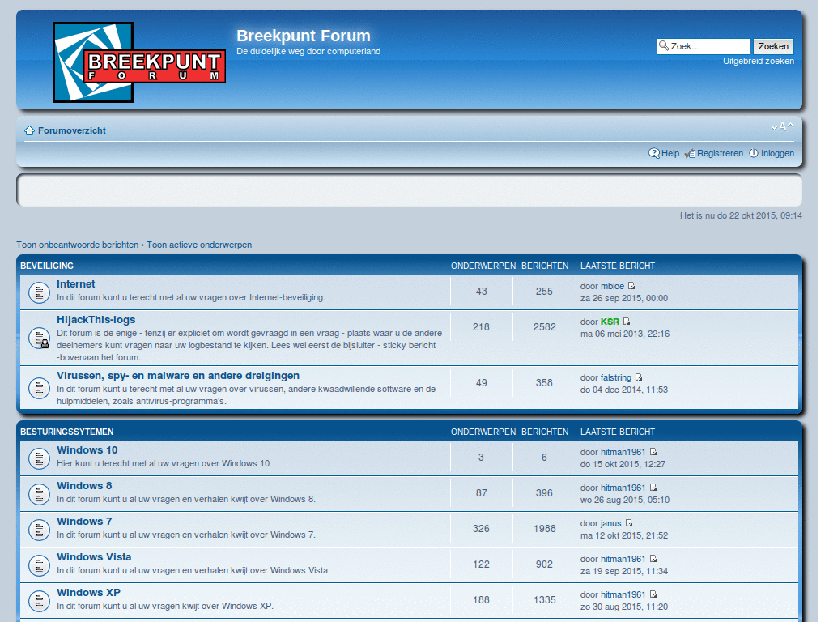This screenshot has height=622, width=829.
Task: Open hitman1961 profile in Windows XP row
Action: [623, 594]
